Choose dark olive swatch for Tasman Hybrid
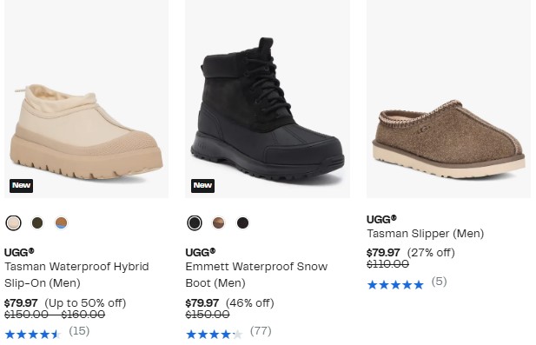536x345 pixels. pyautogui.click(x=37, y=223)
